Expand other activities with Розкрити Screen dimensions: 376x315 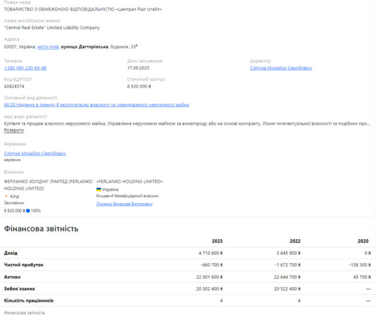14,130
